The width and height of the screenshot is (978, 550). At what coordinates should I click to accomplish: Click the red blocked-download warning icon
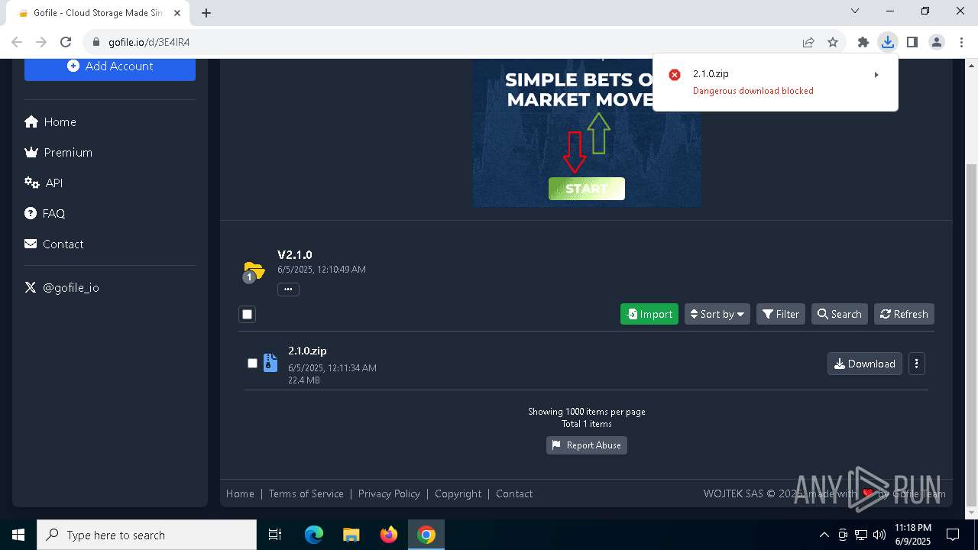(x=675, y=75)
